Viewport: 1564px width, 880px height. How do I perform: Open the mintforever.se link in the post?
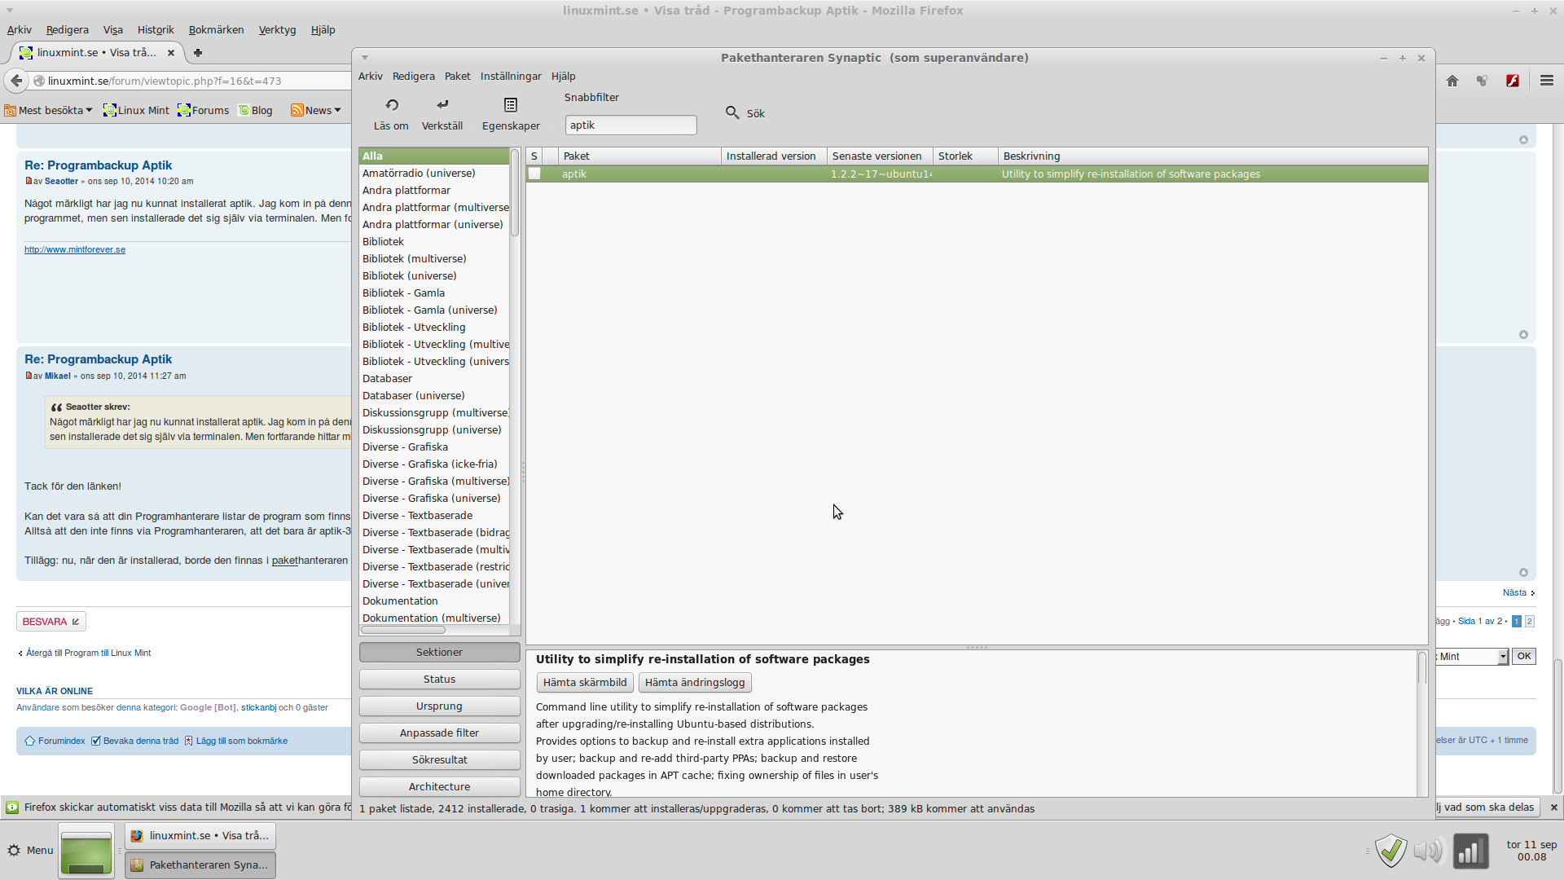(75, 250)
